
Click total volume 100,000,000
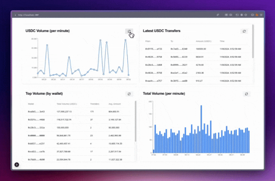(62, 128)
